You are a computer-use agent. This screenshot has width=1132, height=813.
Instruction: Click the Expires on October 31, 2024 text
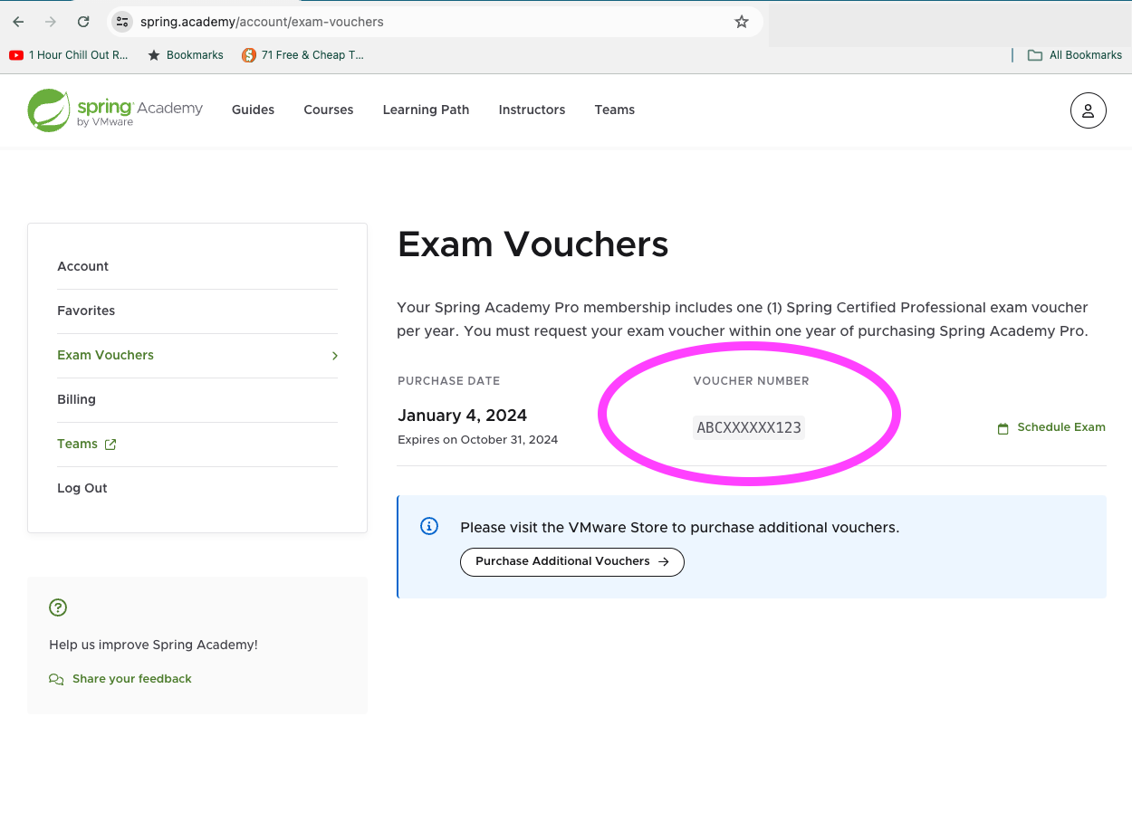click(477, 440)
